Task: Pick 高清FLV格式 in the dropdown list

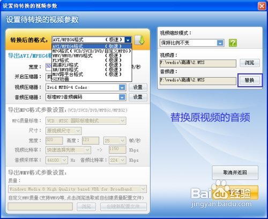Action: pyautogui.click(x=92, y=65)
